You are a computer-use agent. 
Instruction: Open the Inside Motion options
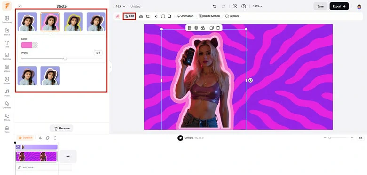[x=209, y=16]
